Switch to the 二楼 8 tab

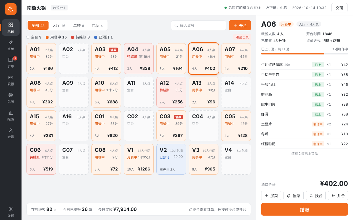point(79,25)
